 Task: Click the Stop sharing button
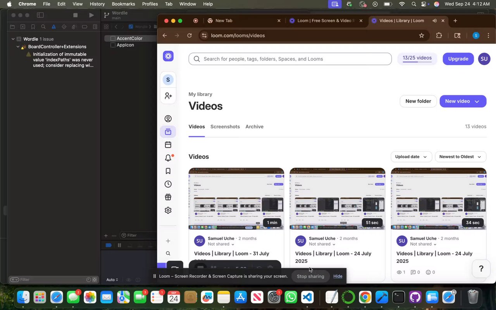[x=310, y=276]
